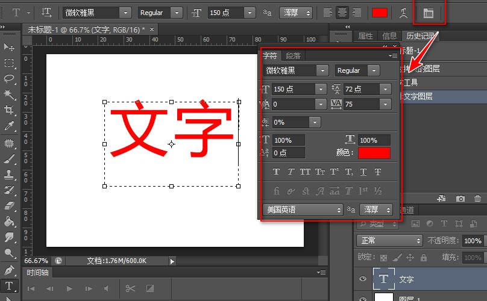The height and width of the screenshot is (301, 487).
Task: Expand the kerning 0 dropdown arrow
Action: pos(321,104)
